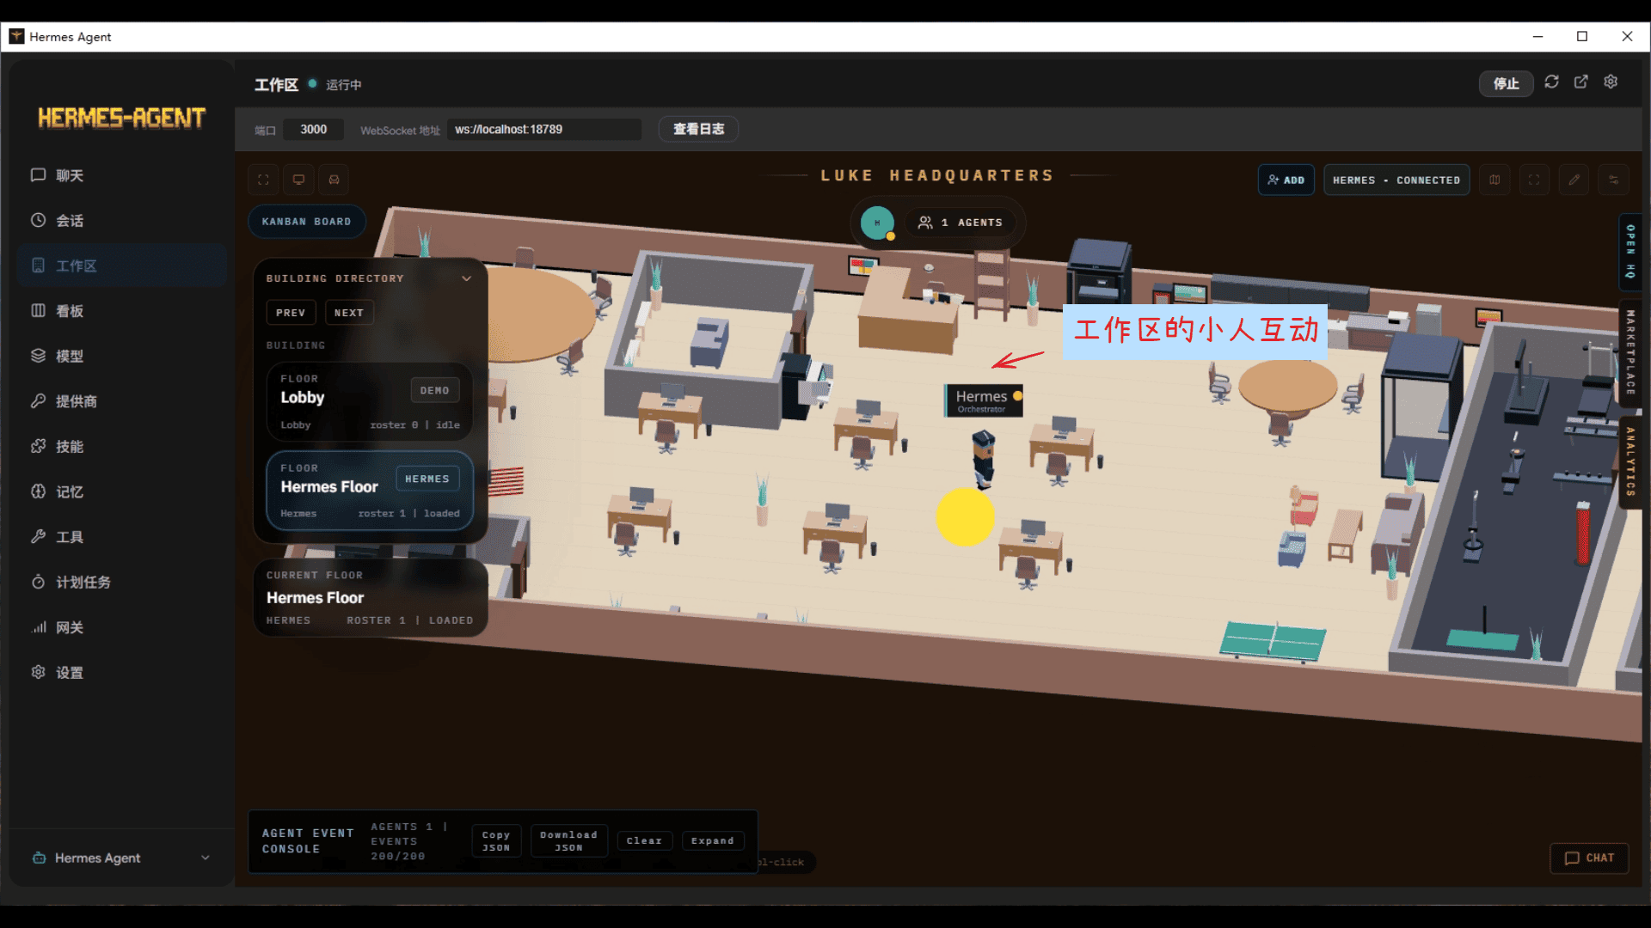Click the HERMES-AGENT logo
1651x928 pixels.
tap(121, 118)
